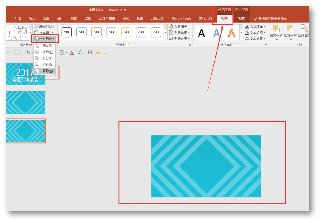Open the Shape Effects (形状效果) dropdown
Viewport: 321px width, 223px height.
coord(179,39)
